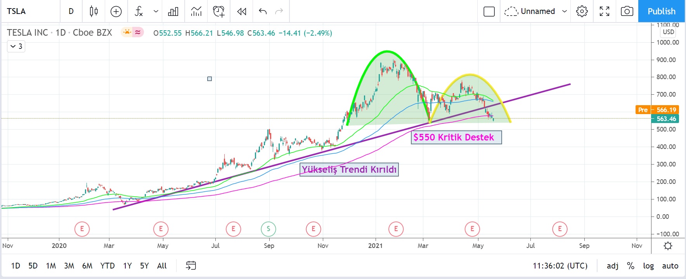Screen dimensions: 686x279
Task: Open the Financials bar-chart icon
Action: [x=173, y=11]
